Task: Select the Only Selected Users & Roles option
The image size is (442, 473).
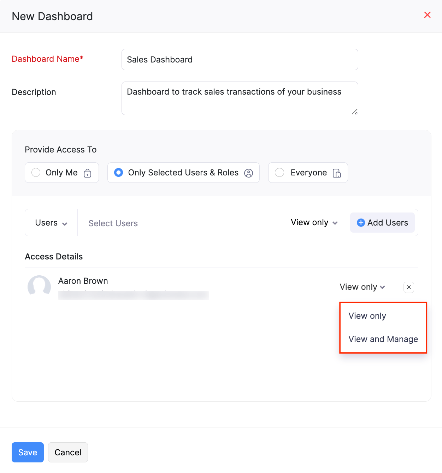Action: tap(118, 173)
